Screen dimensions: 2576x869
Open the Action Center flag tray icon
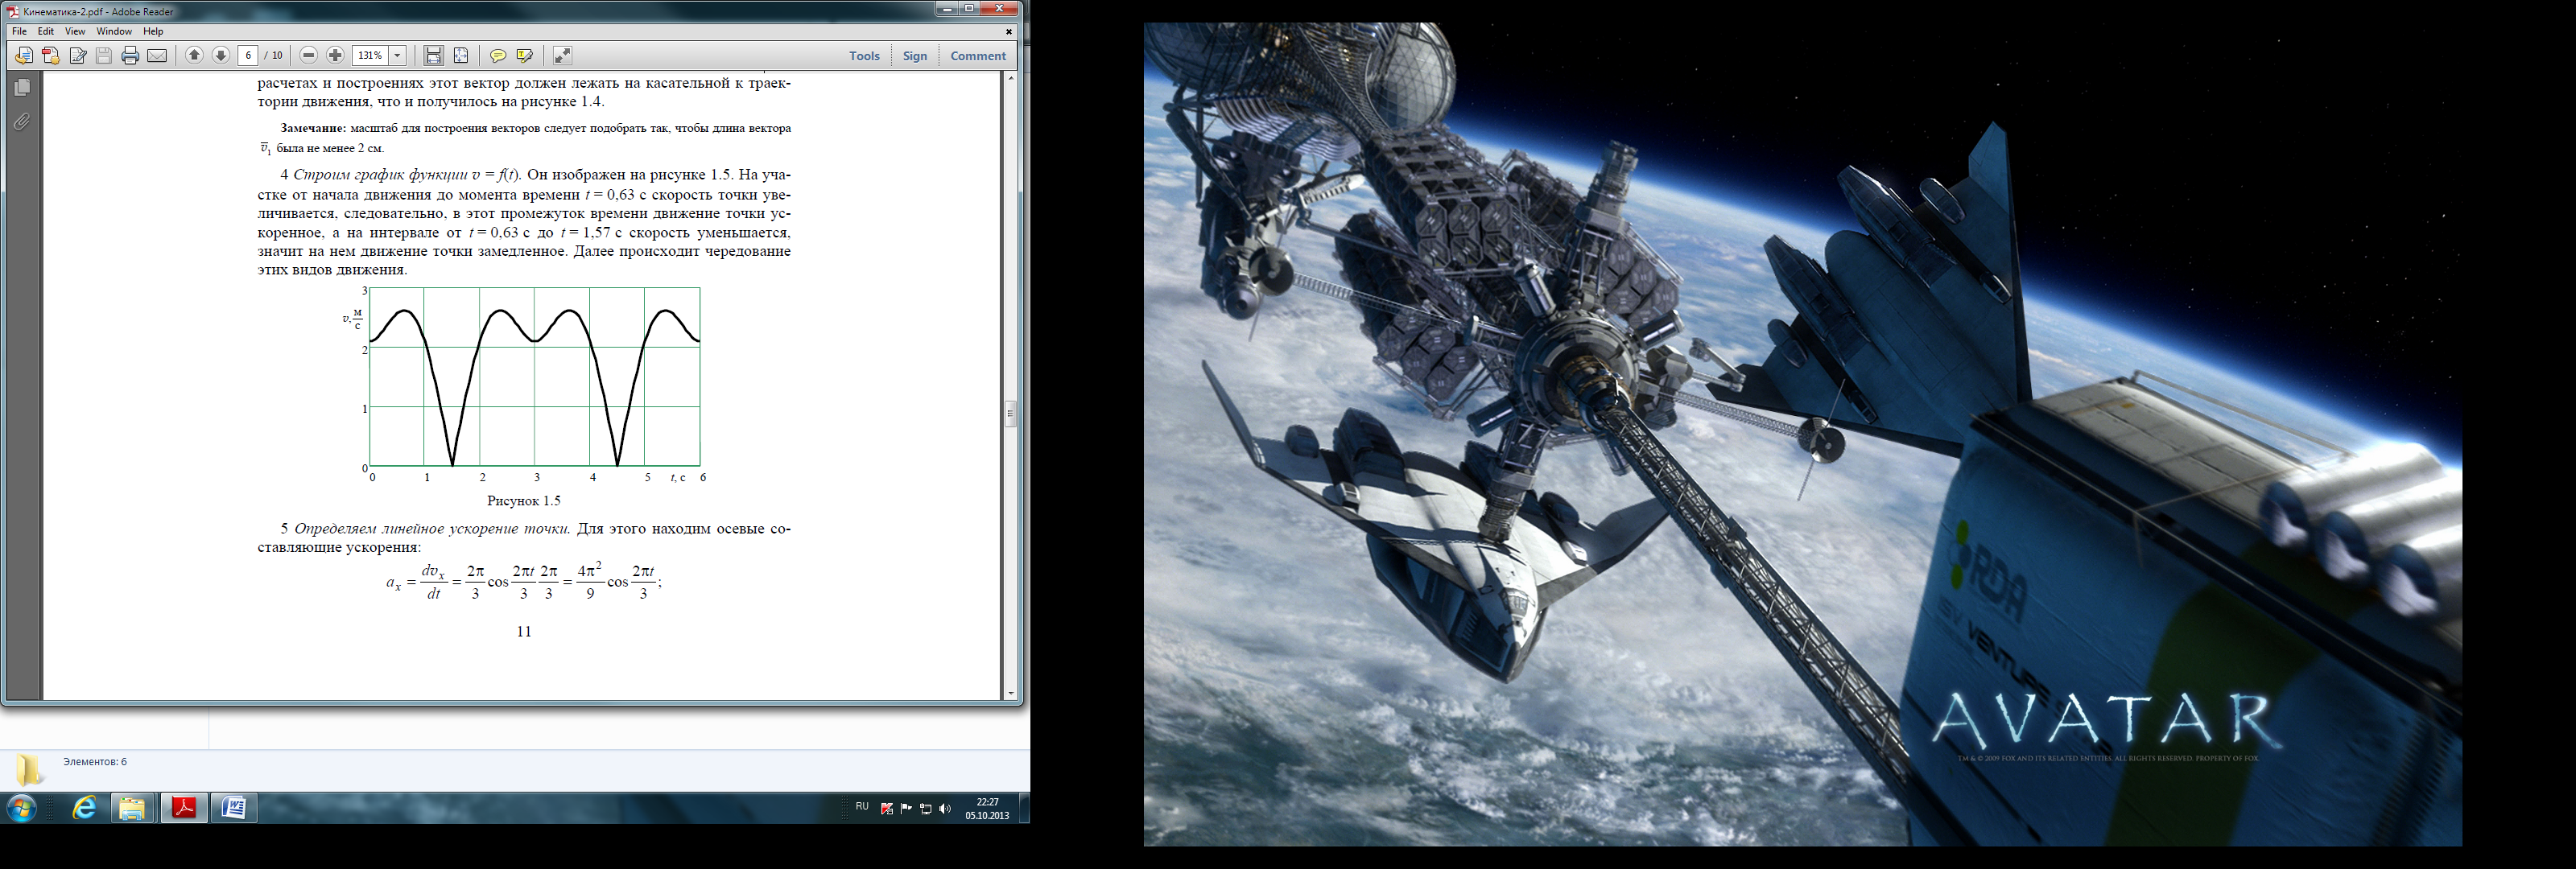click(x=907, y=809)
